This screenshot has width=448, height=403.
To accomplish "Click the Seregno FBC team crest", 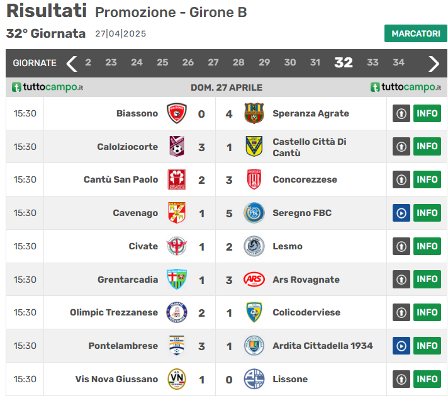I will (x=254, y=213).
